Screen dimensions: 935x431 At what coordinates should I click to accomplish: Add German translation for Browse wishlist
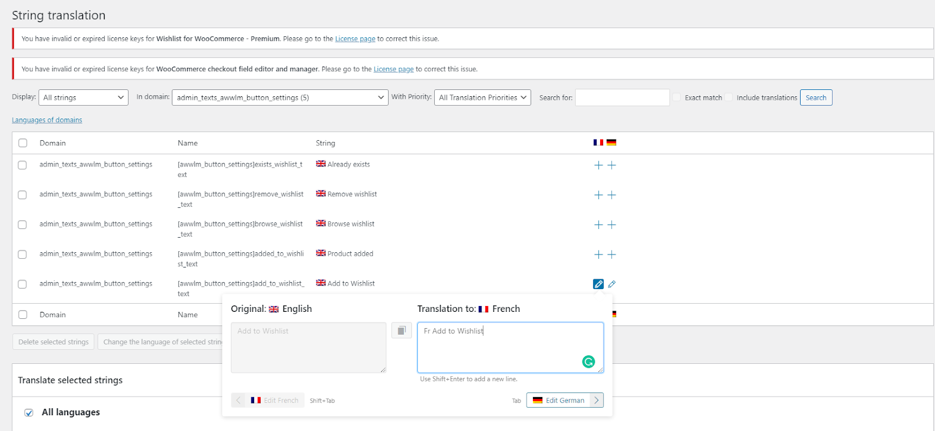pyautogui.click(x=612, y=225)
